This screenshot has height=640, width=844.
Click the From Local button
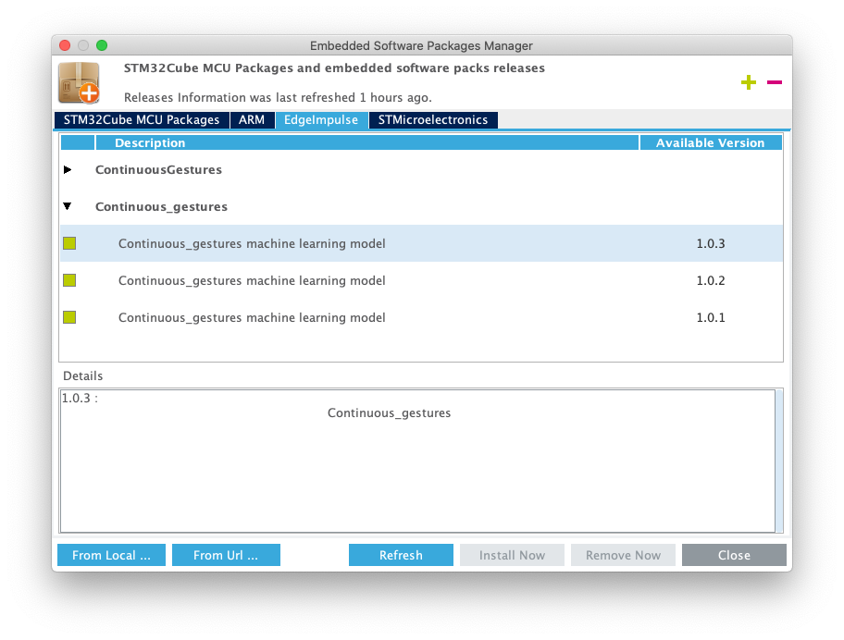[111, 555]
